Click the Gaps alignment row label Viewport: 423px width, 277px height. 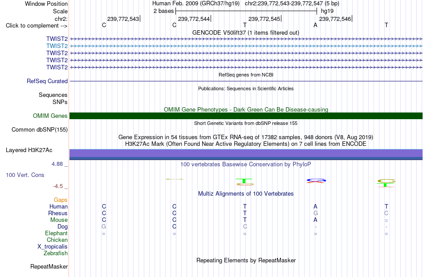coord(61,200)
